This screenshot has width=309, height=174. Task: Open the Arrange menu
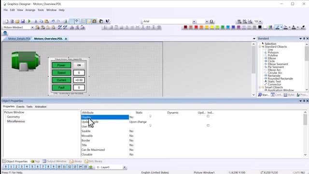point(30,10)
